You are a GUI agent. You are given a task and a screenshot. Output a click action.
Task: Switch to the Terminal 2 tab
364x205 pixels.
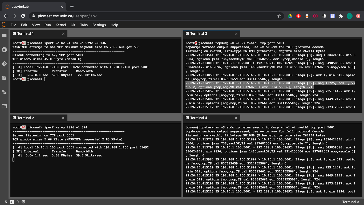pyautogui.click(x=26, y=118)
